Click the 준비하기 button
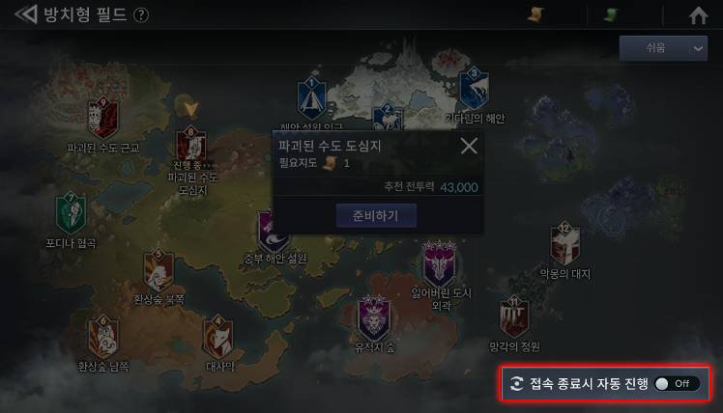The image size is (723, 413). [x=376, y=215]
